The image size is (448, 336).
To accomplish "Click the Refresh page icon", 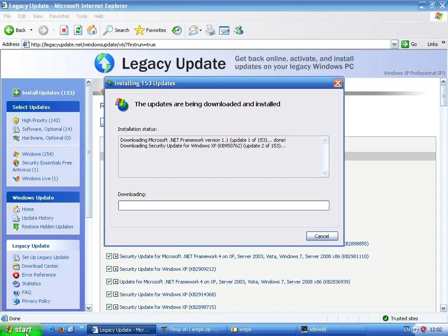I will (78, 30).
